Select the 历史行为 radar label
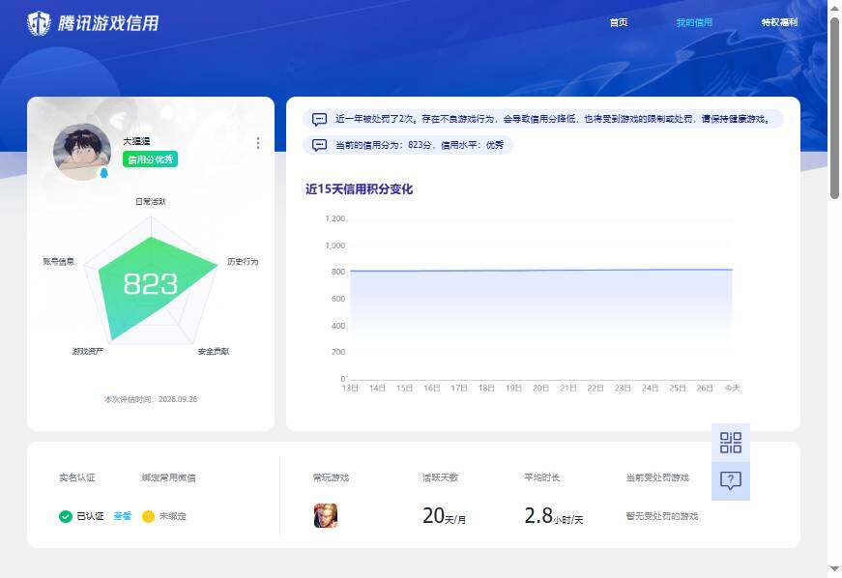This screenshot has width=842, height=578. tap(243, 261)
